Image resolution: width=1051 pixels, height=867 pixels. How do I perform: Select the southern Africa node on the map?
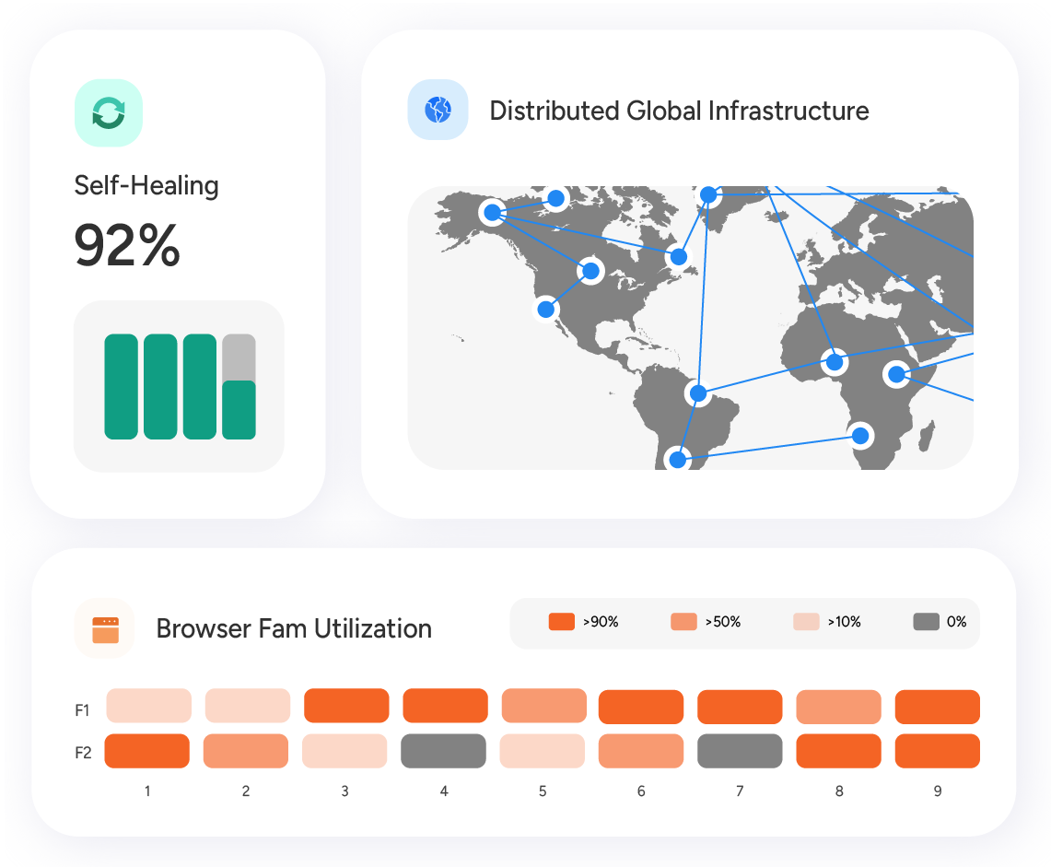[861, 434]
